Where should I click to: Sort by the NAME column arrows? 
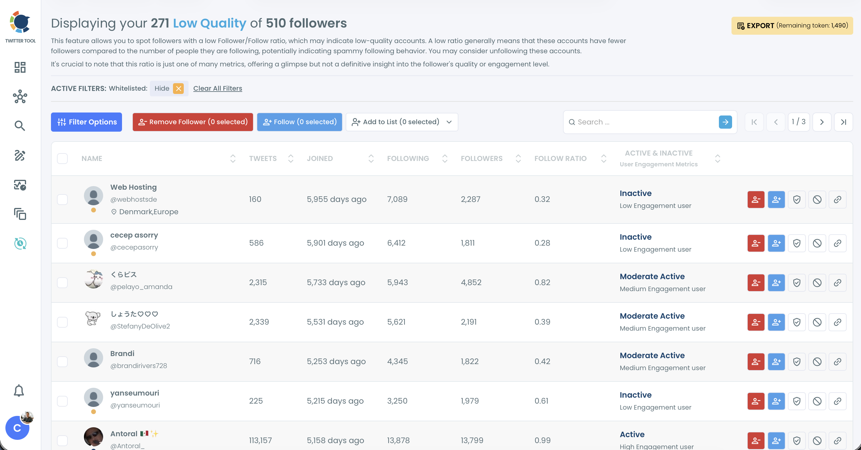point(233,159)
